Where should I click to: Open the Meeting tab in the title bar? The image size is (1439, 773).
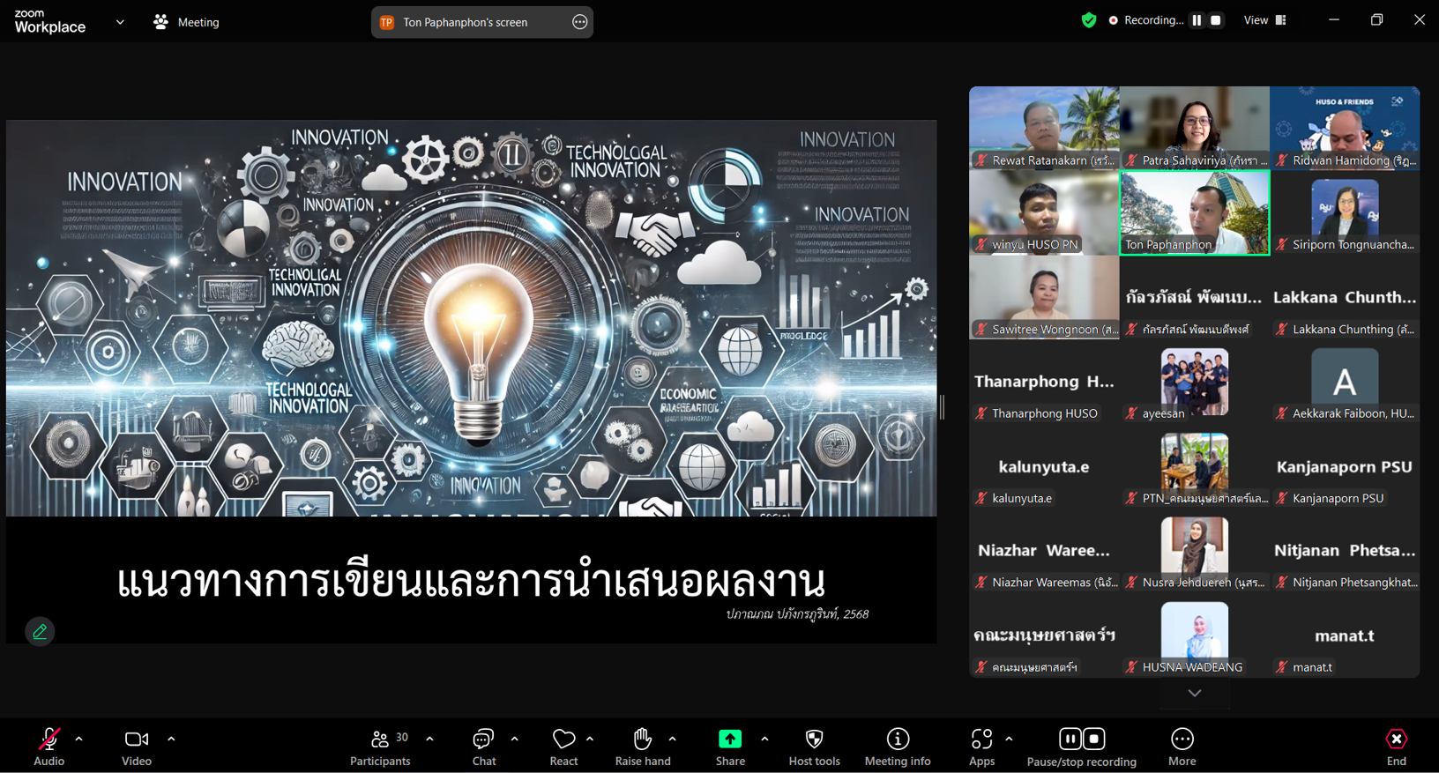click(x=186, y=22)
